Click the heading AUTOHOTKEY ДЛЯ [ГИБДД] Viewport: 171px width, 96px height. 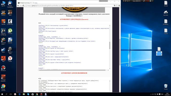click(x=74, y=19)
